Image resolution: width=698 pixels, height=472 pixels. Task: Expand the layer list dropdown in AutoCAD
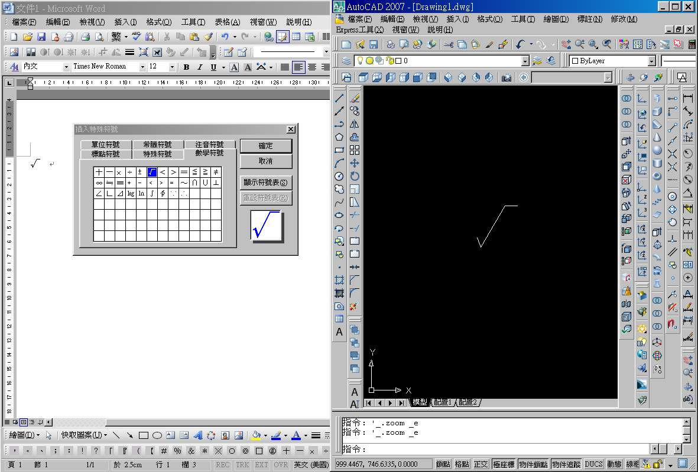tap(525, 61)
